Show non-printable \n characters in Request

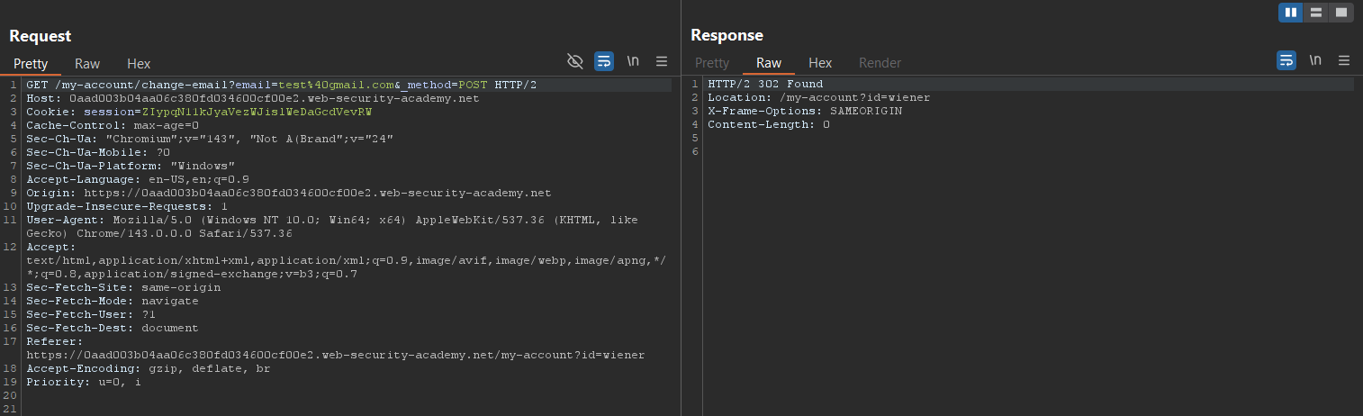(633, 61)
